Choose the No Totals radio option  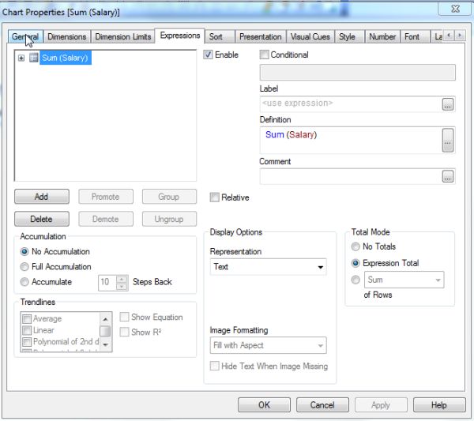tap(355, 246)
